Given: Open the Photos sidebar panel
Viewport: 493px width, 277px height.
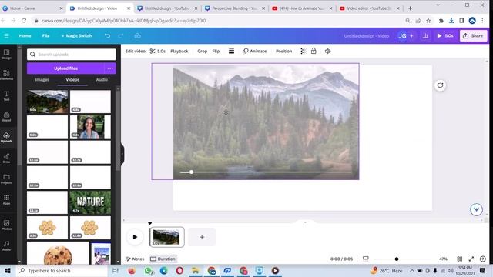Looking at the screenshot, I should click(x=6, y=225).
